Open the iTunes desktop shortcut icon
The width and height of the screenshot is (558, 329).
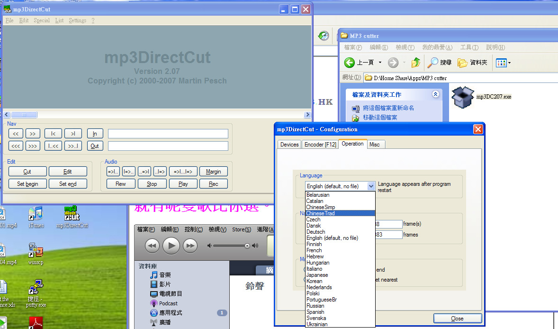pos(36,214)
